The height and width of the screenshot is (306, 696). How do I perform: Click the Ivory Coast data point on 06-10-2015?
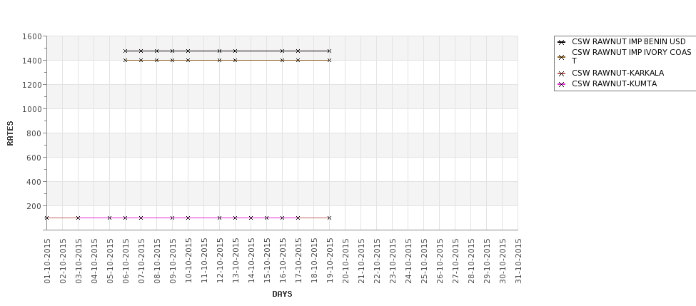126,61
